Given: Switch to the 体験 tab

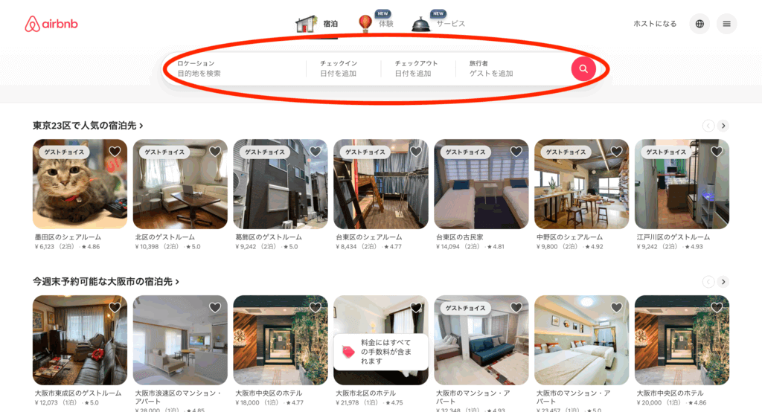Looking at the screenshot, I should point(386,24).
